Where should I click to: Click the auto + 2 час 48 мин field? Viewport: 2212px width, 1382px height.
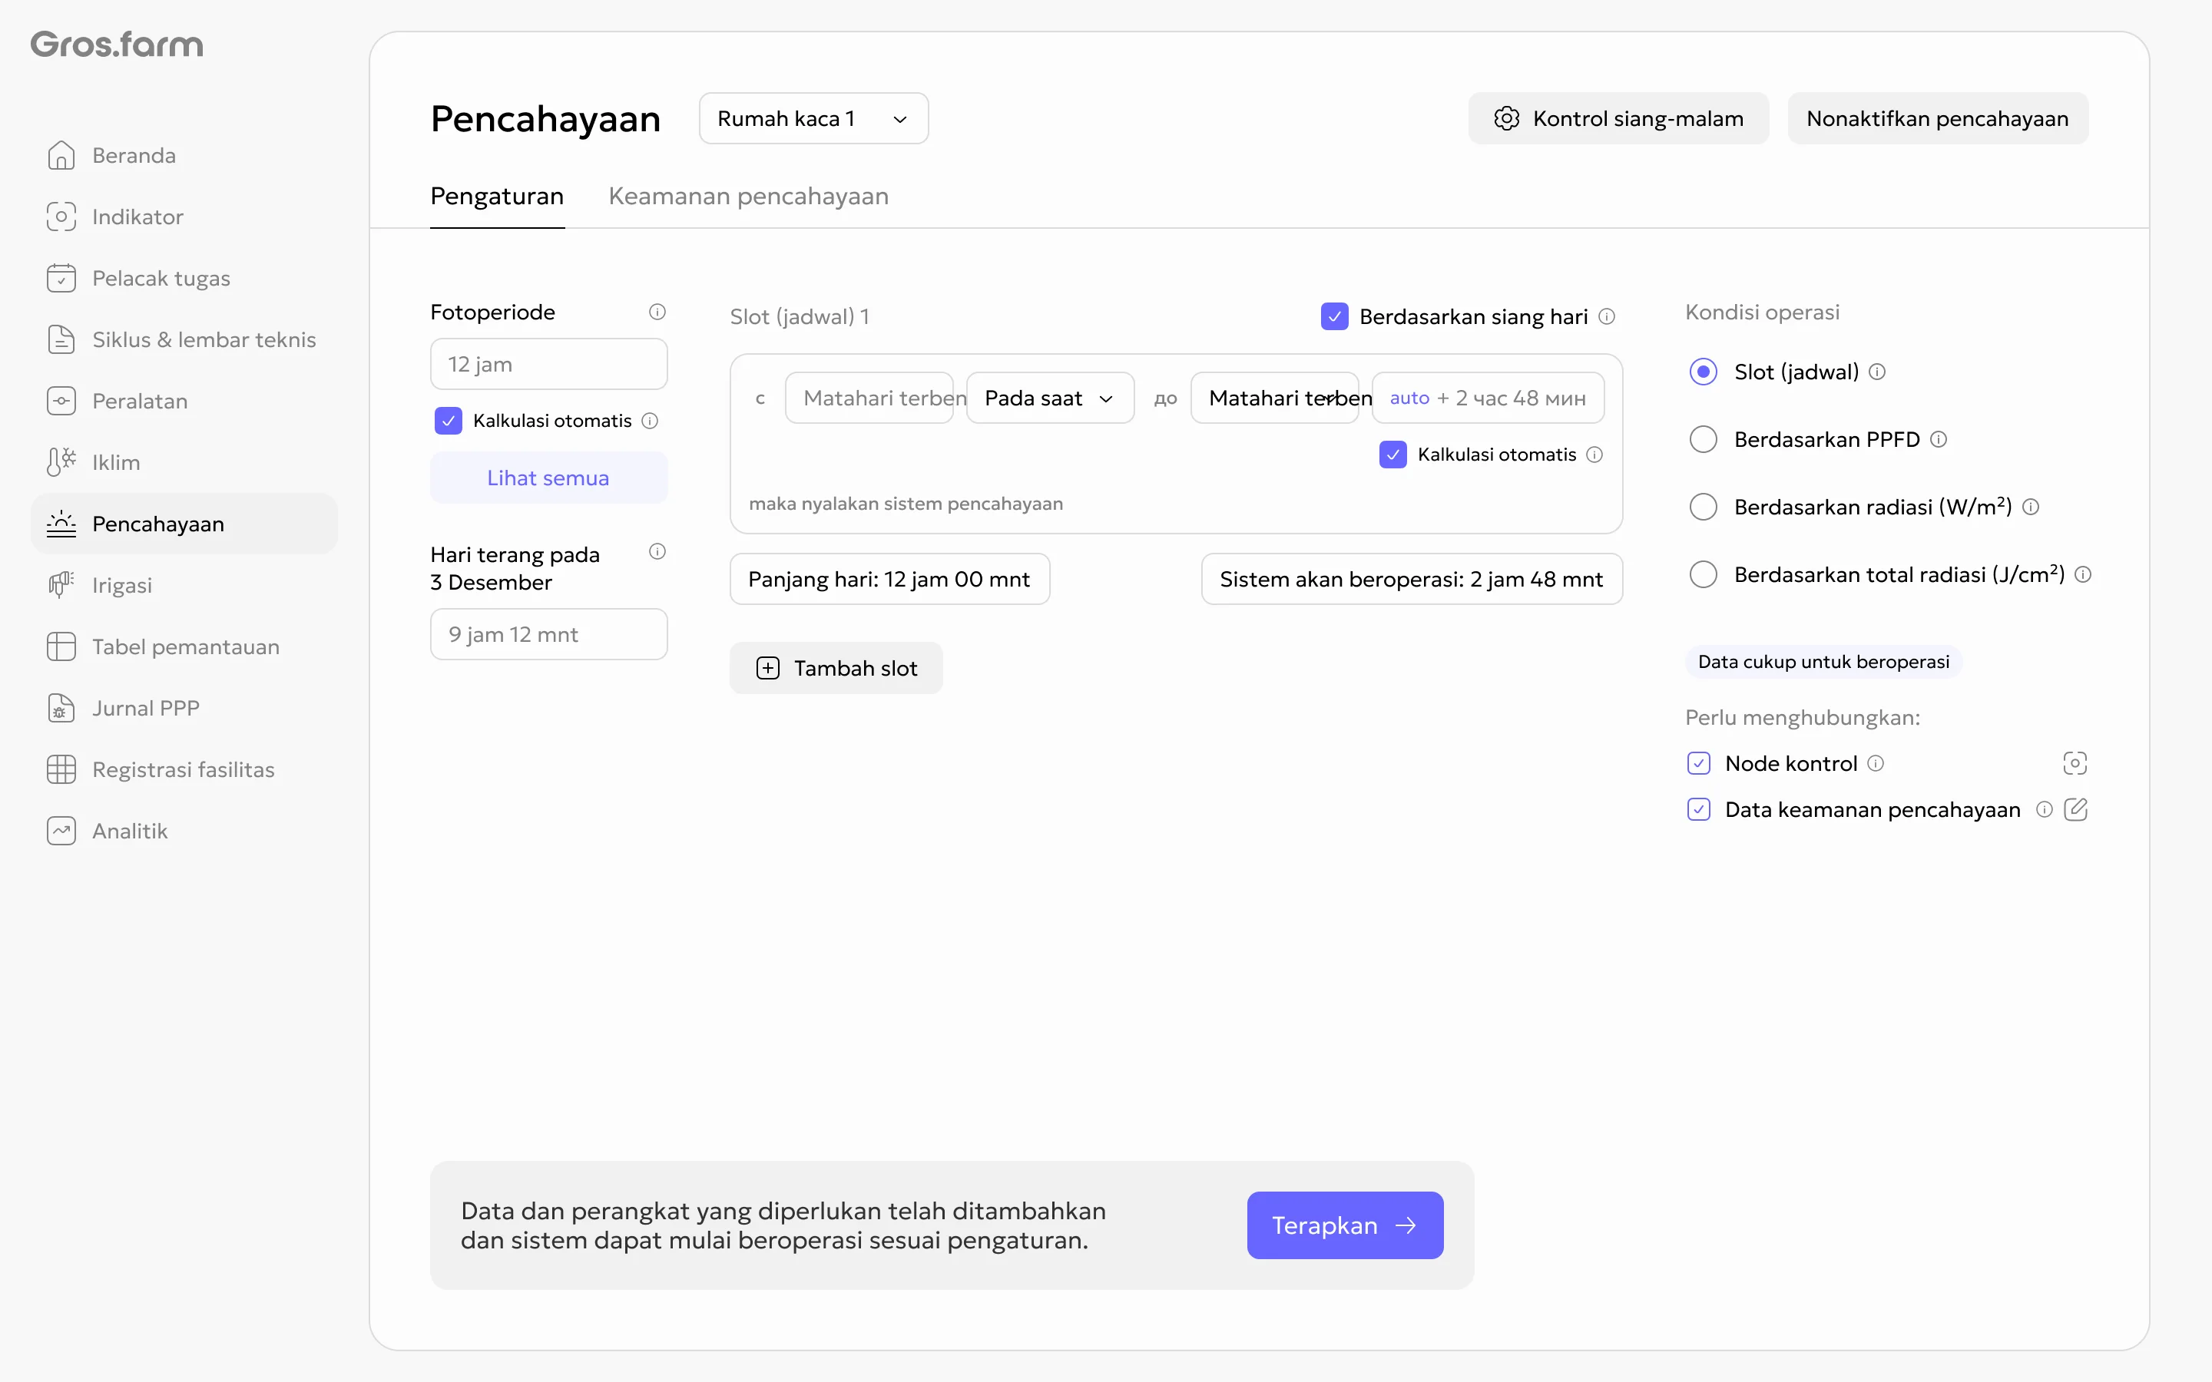pyautogui.click(x=1488, y=398)
